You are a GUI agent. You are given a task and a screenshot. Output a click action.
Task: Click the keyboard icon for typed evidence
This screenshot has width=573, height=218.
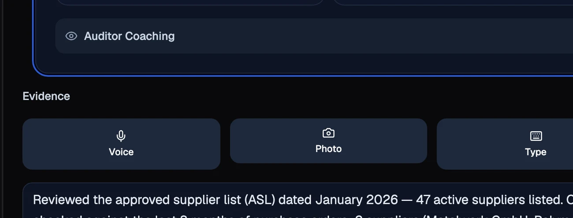pos(536,136)
